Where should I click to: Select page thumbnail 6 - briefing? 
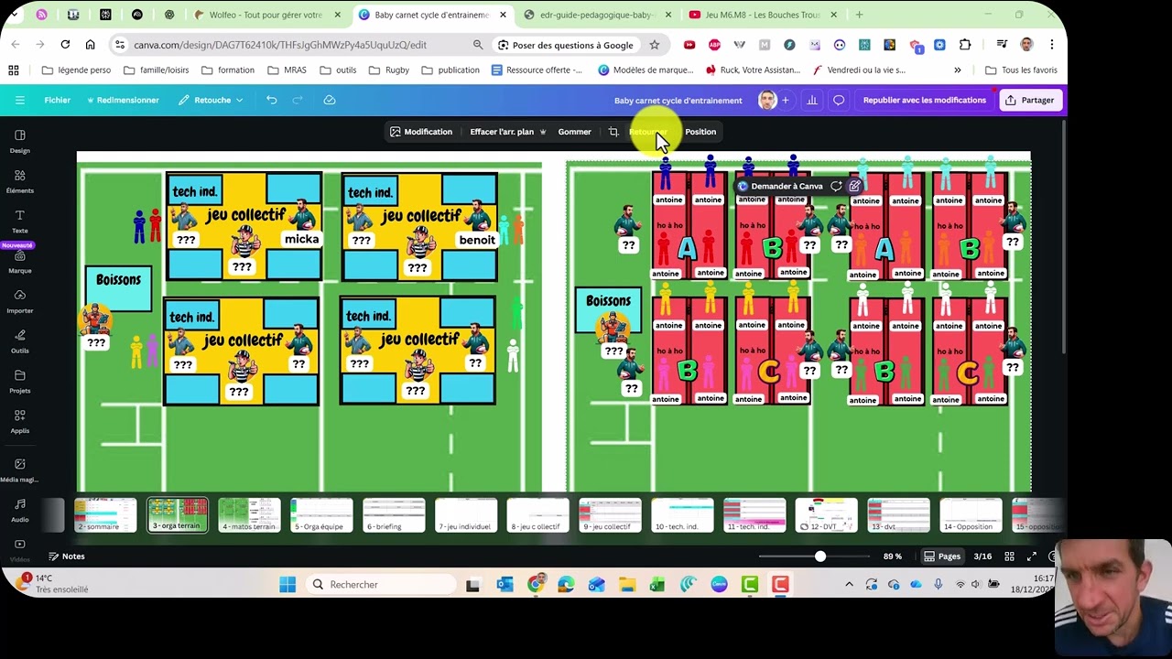[394, 515]
